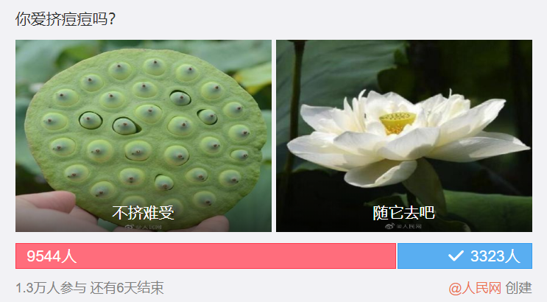Click the white checkmark on blue bar
This screenshot has width=547, height=302.
point(456,256)
